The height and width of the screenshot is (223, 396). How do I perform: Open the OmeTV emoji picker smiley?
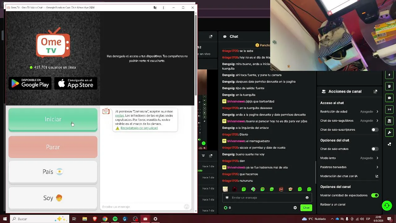[x=187, y=207]
